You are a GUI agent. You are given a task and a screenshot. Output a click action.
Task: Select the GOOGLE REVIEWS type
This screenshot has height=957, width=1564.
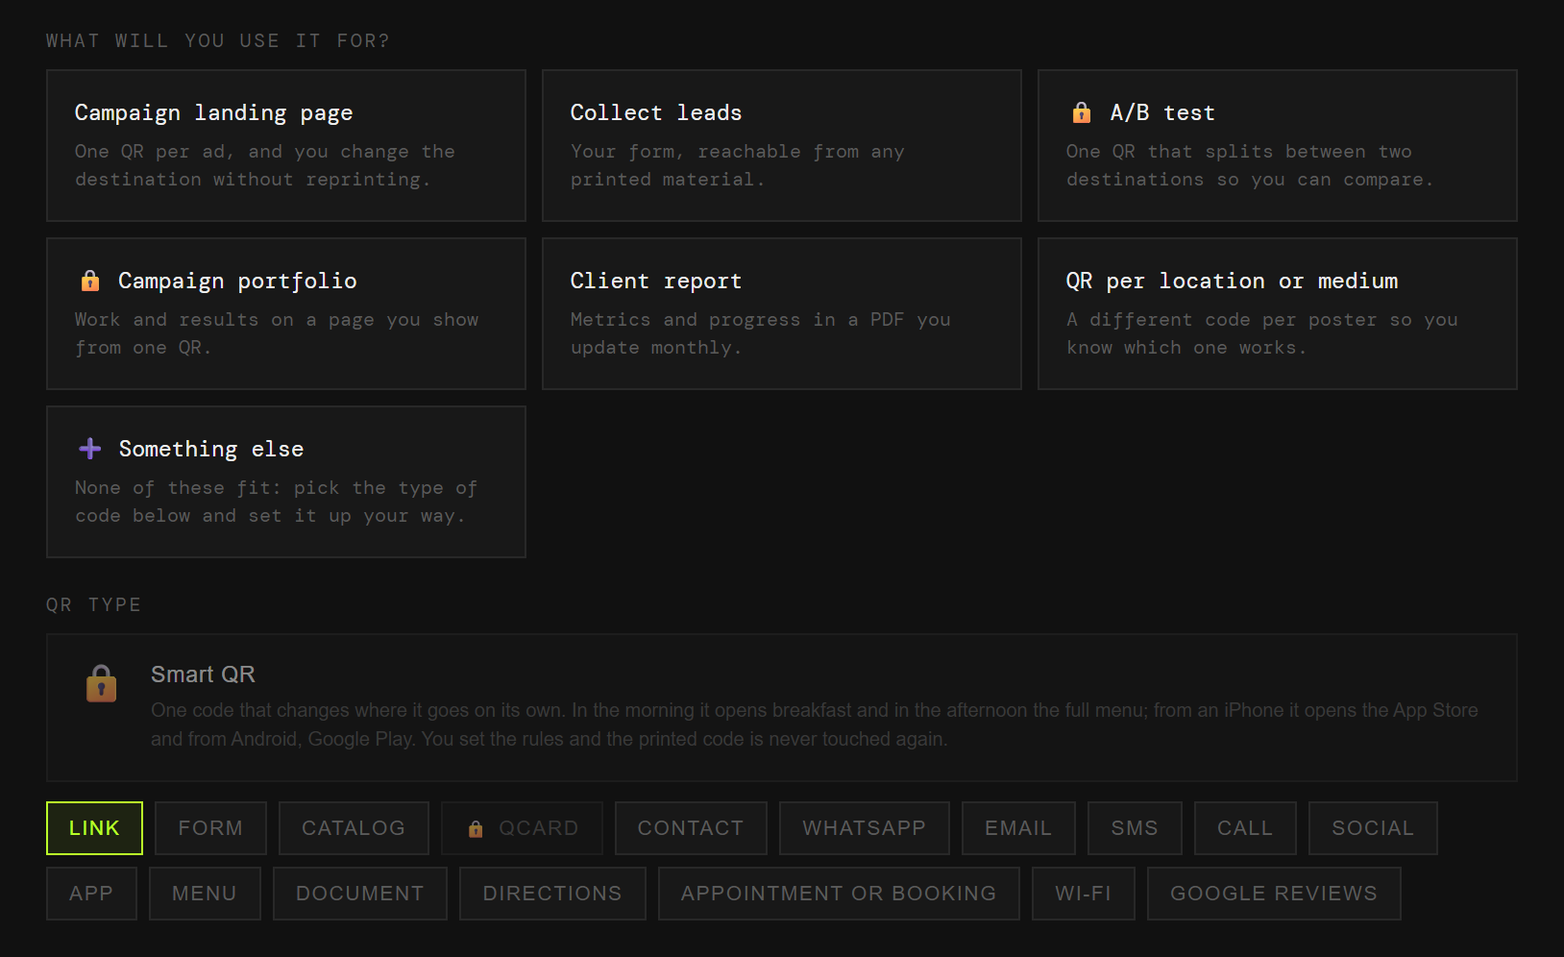(x=1274, y=894)
